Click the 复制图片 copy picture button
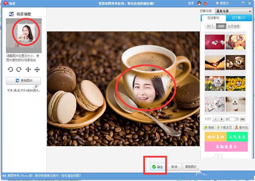255x181 pixels. coord(190,167)
